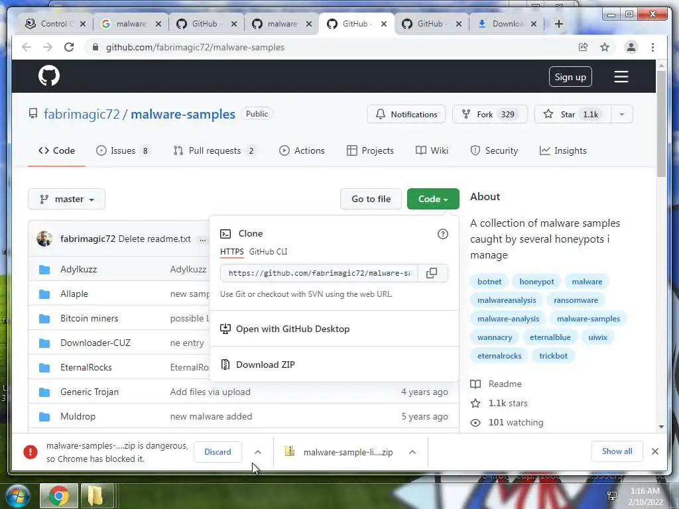Open the Wiki tab
Viewport: 679px width, 509px height.
point(432,150)
